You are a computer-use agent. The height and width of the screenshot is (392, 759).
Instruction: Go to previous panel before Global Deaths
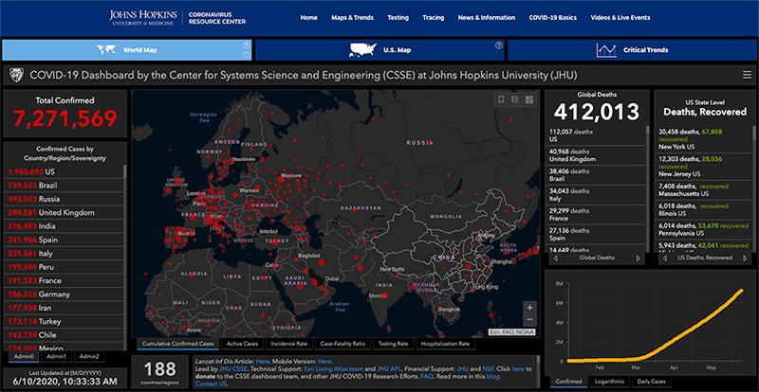[x=554, y=258]
